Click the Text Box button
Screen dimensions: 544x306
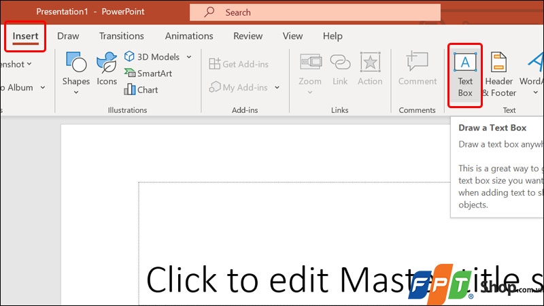pyautogui.click(x=465, y=75)
